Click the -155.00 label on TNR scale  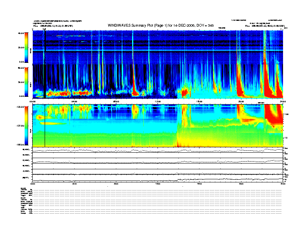pyautogui.click(x=20, y=145)
